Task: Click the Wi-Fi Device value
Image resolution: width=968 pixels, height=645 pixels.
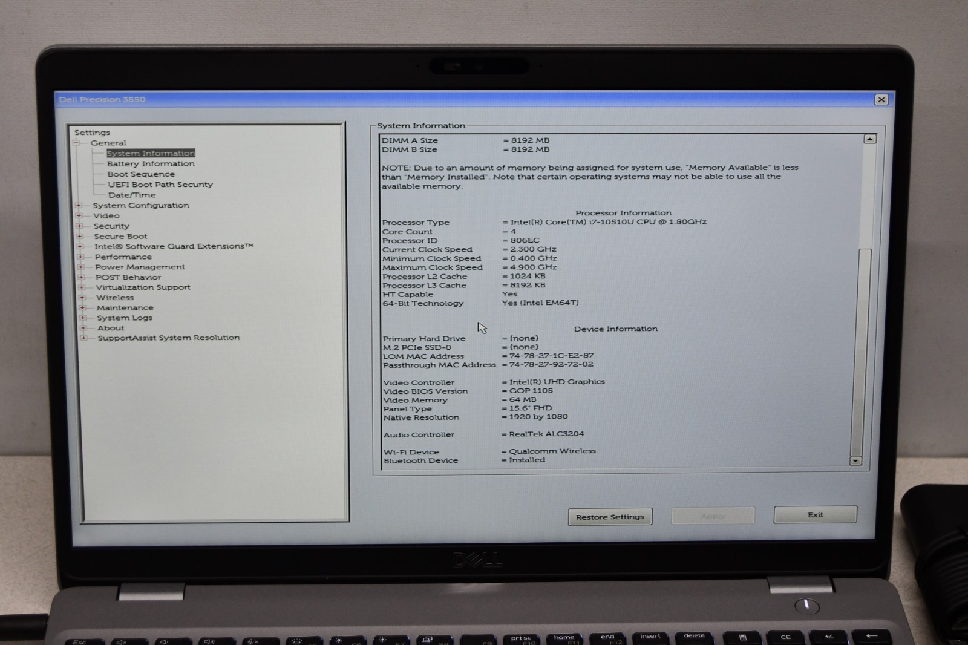Action: pos(552,451)
